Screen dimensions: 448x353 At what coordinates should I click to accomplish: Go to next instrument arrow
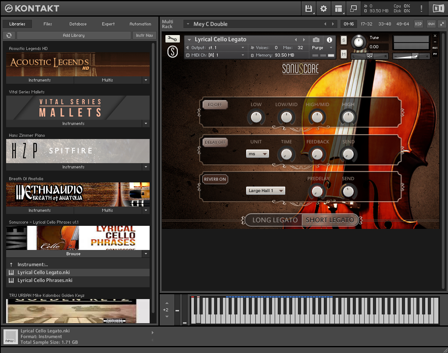click(304, 40)
